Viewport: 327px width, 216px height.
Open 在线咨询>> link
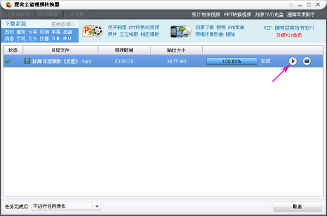[x=63, y=24]
